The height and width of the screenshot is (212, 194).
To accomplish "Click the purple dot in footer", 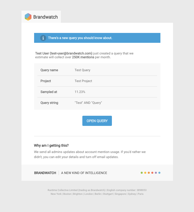I will [156, 173].
